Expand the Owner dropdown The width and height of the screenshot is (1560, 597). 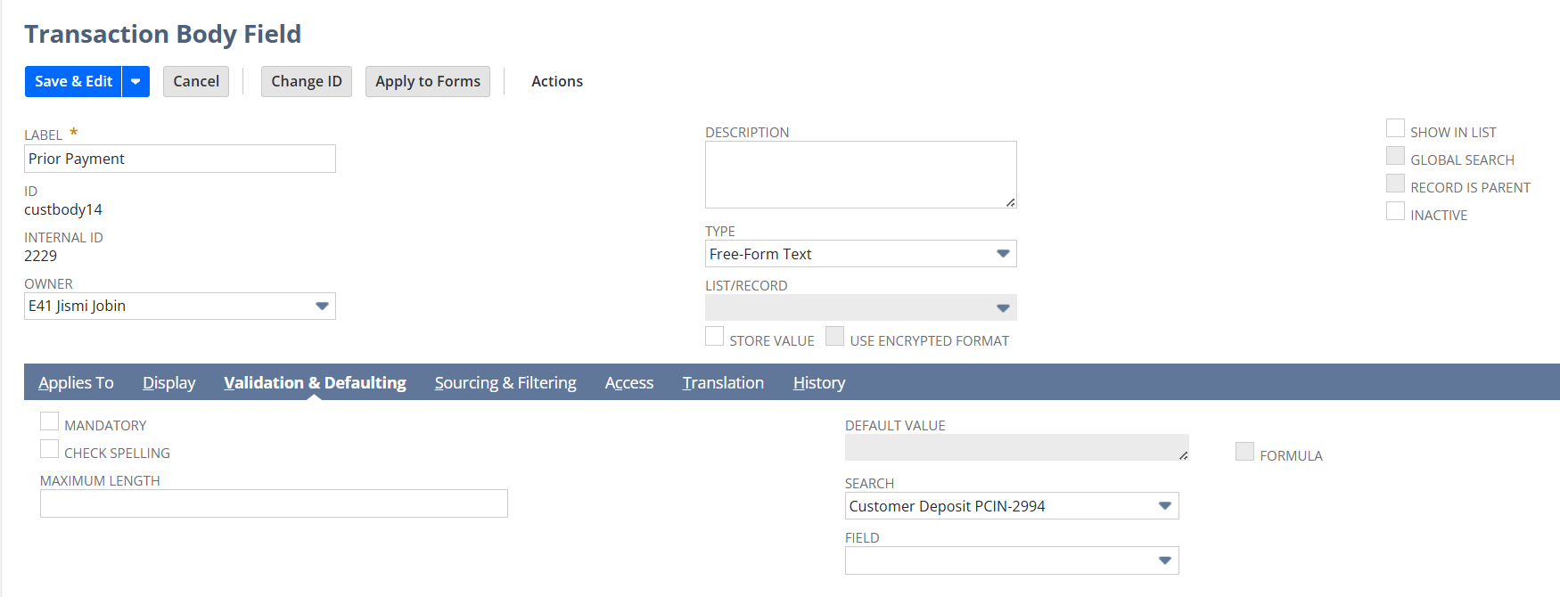(322, 306)
